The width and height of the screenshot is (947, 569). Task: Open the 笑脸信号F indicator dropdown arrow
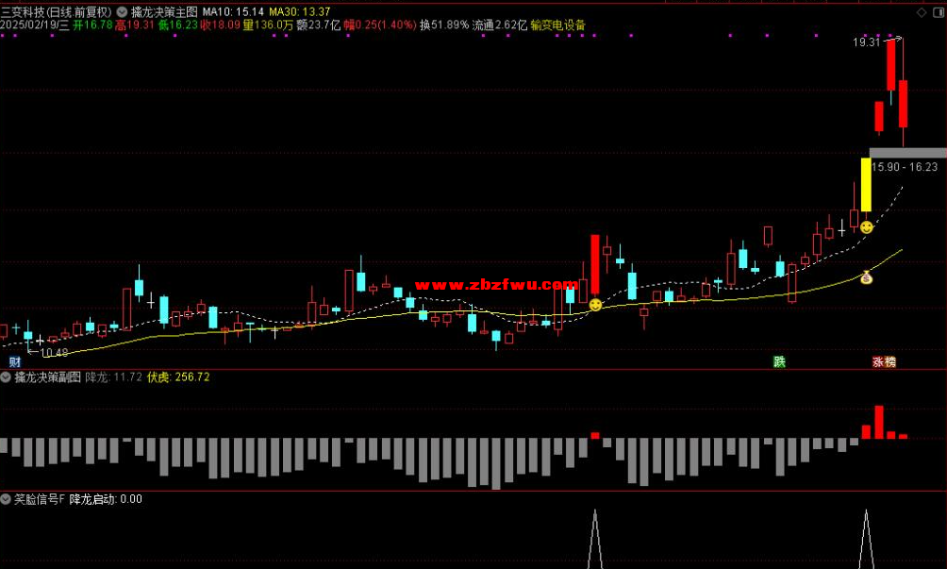click(6, 499)
